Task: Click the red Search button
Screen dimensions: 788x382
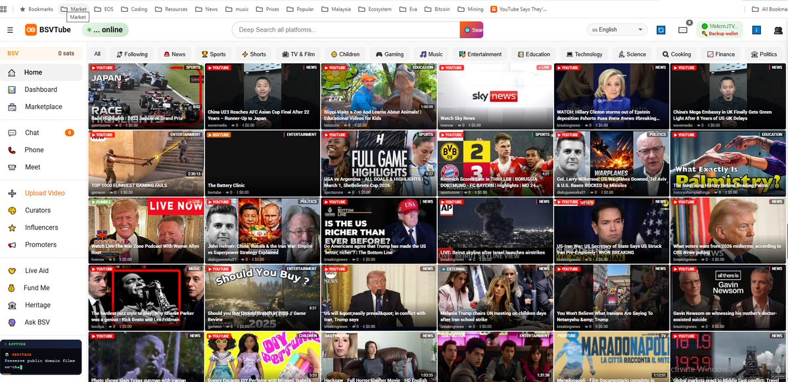Action: (471, 30)
